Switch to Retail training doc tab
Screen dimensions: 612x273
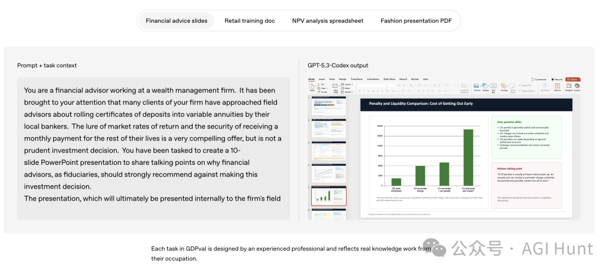[x=249, y=20]
